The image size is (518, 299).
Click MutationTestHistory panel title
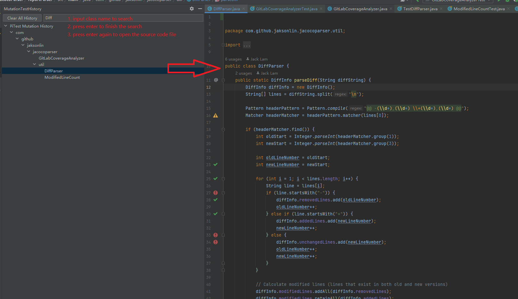(x=23, y=9)
